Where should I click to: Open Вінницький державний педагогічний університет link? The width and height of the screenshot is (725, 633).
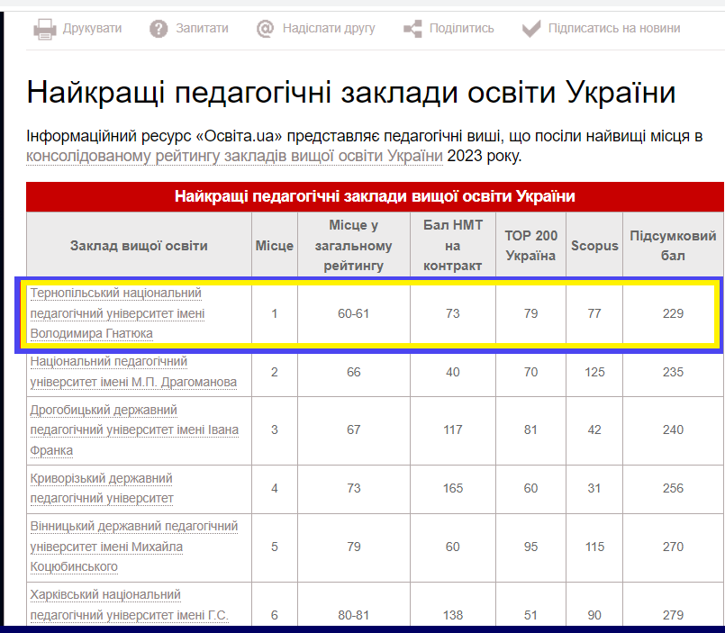point(133,547)
